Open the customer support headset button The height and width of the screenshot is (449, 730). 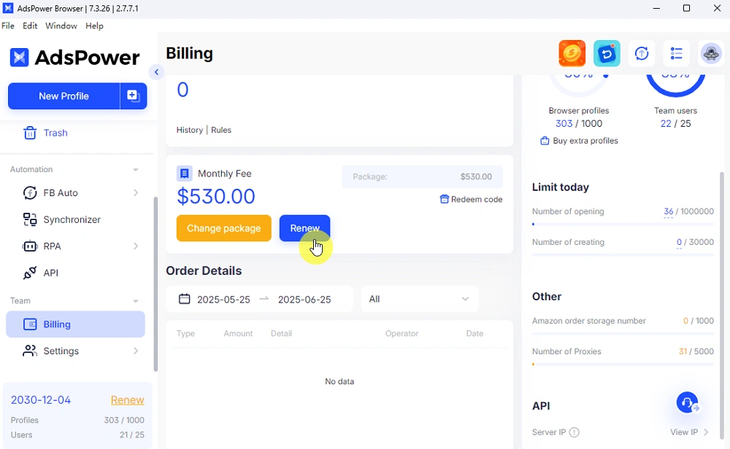pyautogui.click(x=687, y=402)
